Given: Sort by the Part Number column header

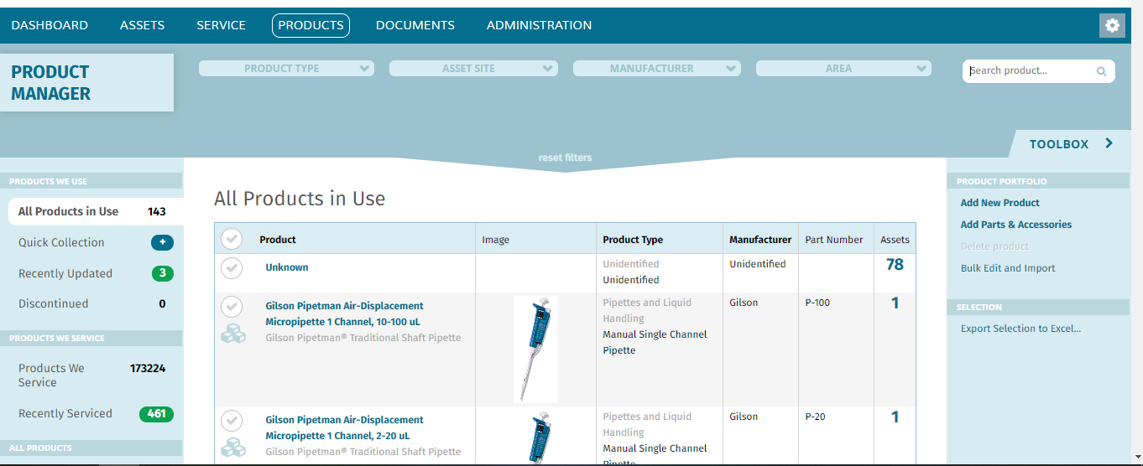Looking at the screenshot, I should [x=834, y=240].
